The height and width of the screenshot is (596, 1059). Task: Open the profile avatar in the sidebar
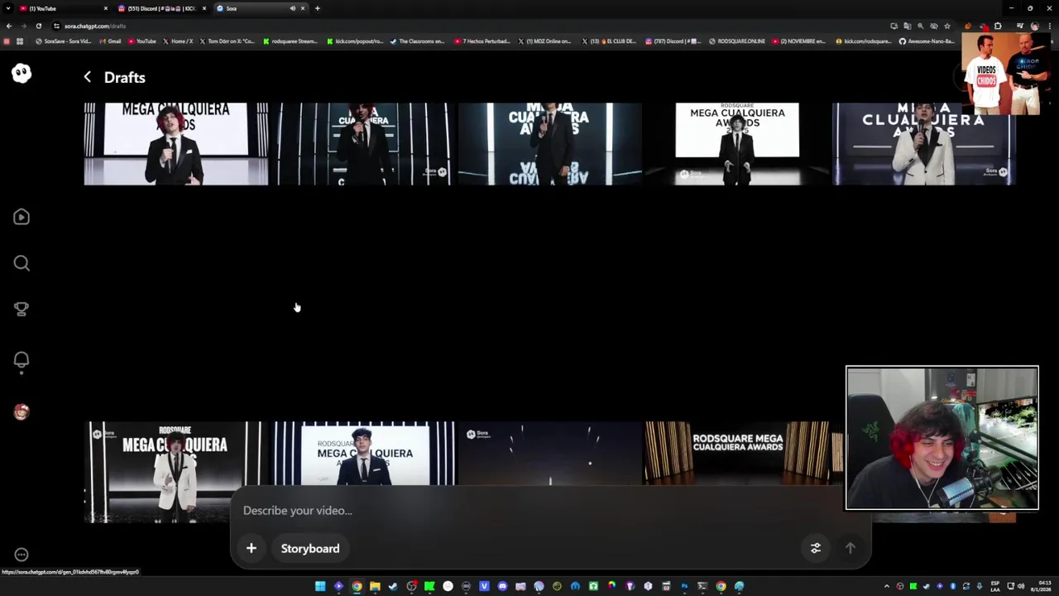[x=22, y=411]
